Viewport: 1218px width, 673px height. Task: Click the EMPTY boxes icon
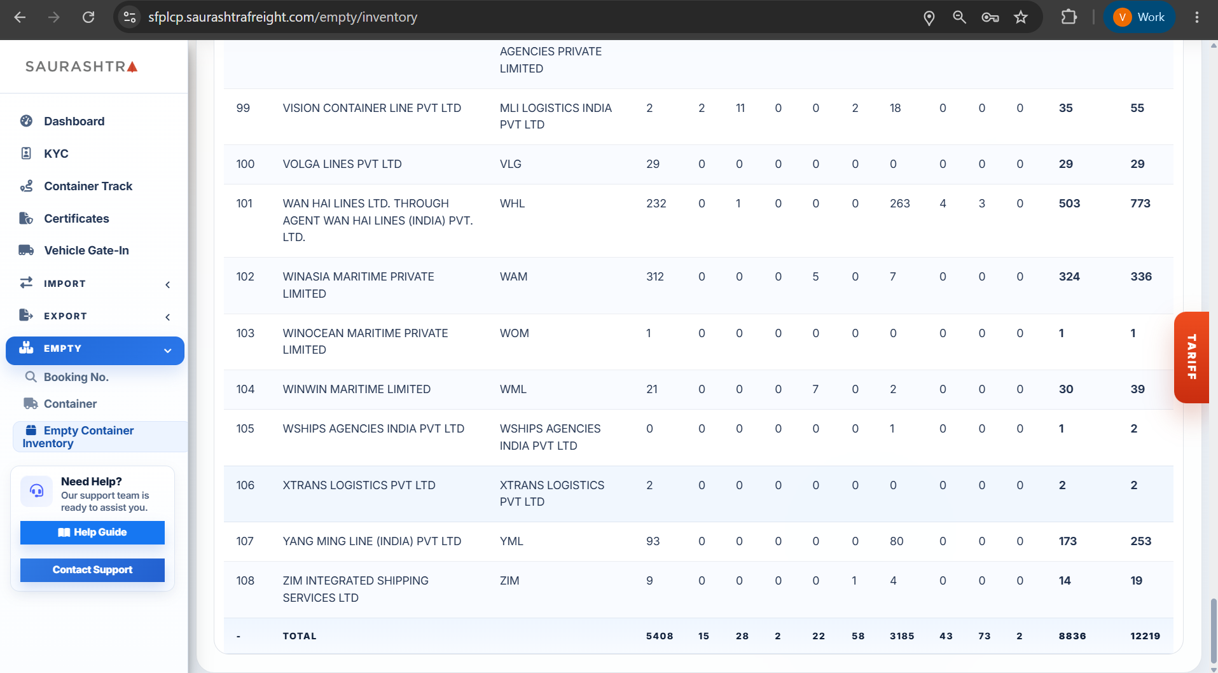coord(26,347)
